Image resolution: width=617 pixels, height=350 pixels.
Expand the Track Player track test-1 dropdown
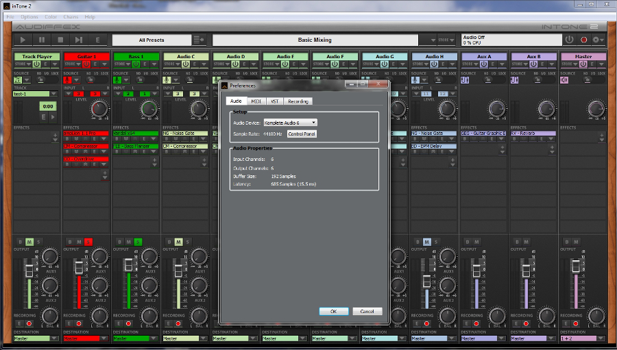54,94
